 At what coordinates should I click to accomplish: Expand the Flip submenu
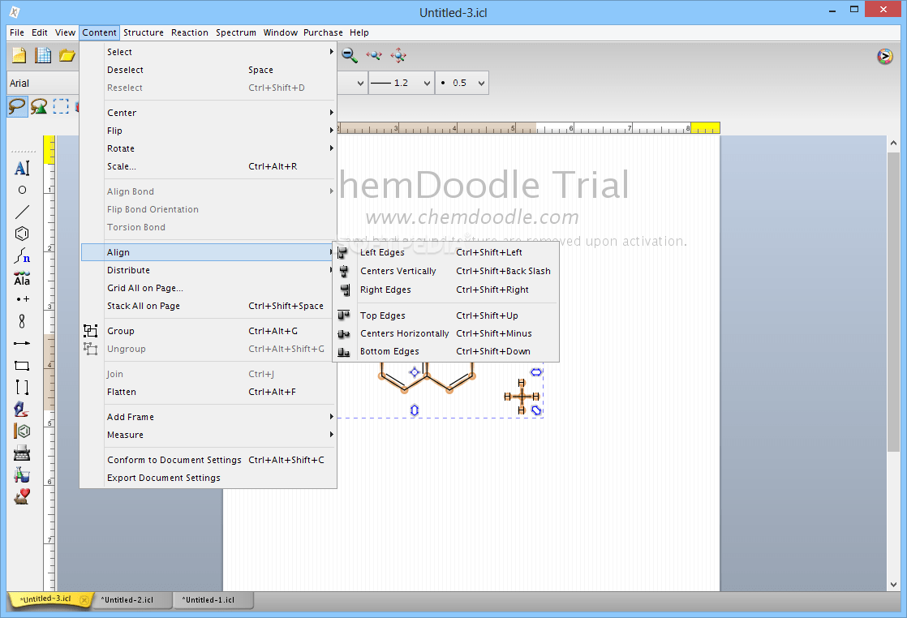(x=208, y=131)
